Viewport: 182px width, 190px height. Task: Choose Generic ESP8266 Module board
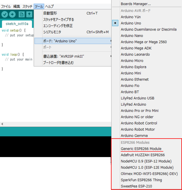click(147, 149)
